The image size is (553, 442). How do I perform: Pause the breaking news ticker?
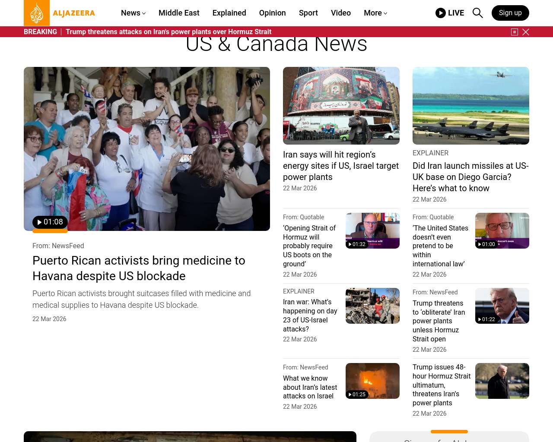click(515, 32)
